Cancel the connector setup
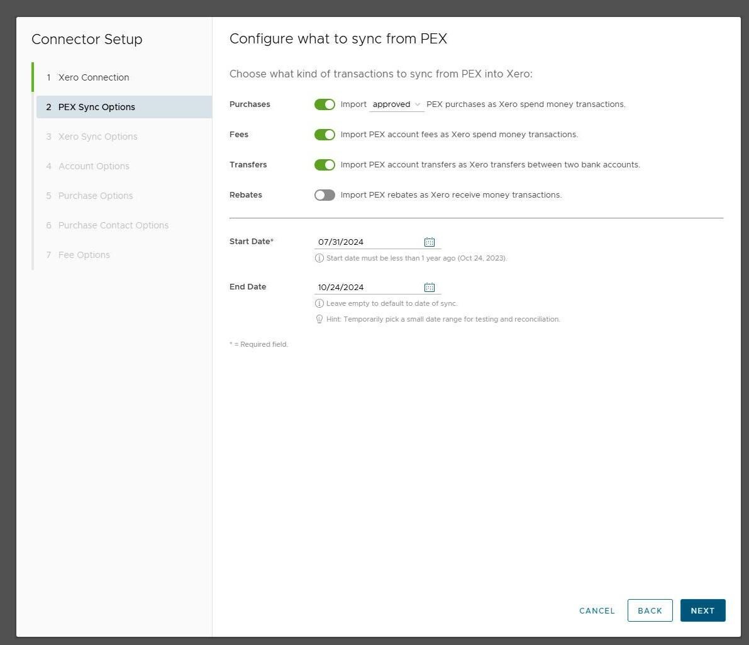The height and width of the screenshot is (645, 749). [x=597, y=610]
